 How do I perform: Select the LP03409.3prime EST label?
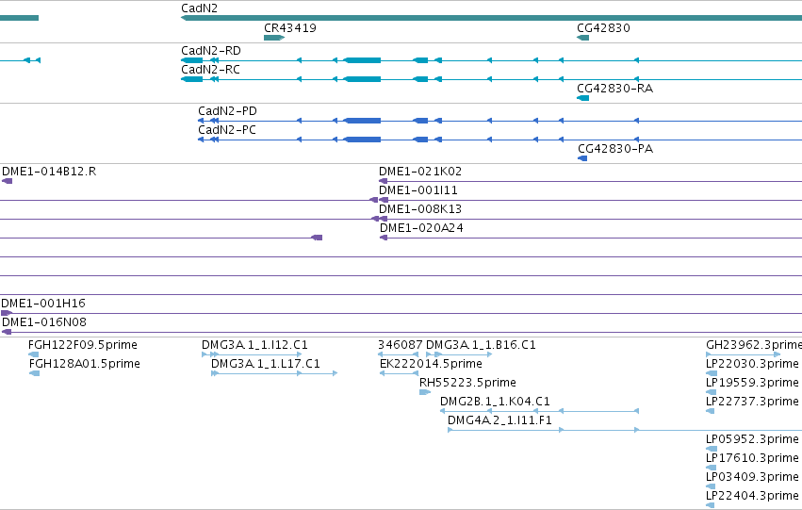752,477
